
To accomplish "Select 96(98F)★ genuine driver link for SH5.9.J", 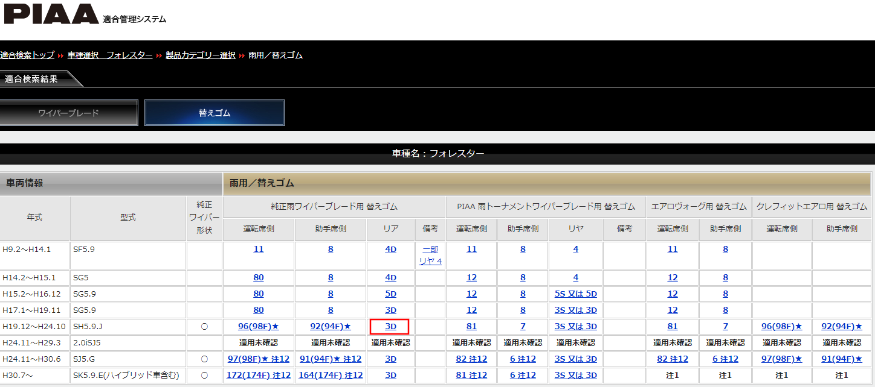I will [259, 326].
